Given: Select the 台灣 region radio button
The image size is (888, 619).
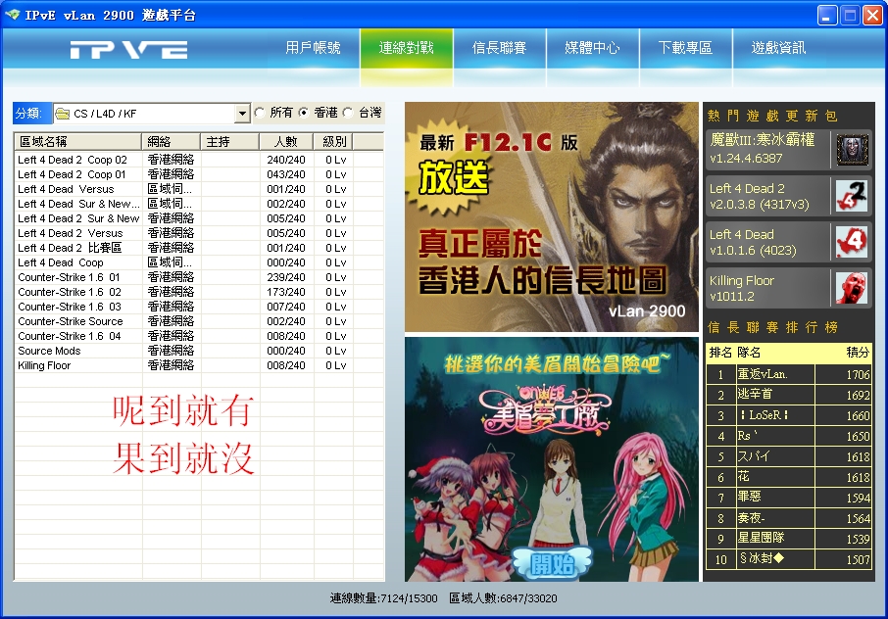Looking at the screenshot, I should [348, 113].
